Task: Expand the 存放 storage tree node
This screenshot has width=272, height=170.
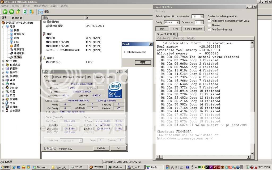Action: point(3,80)
